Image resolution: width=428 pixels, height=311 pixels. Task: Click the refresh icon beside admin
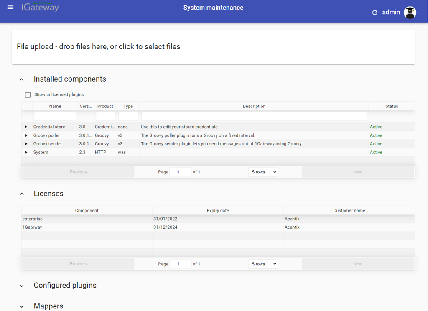pos(375,13)
